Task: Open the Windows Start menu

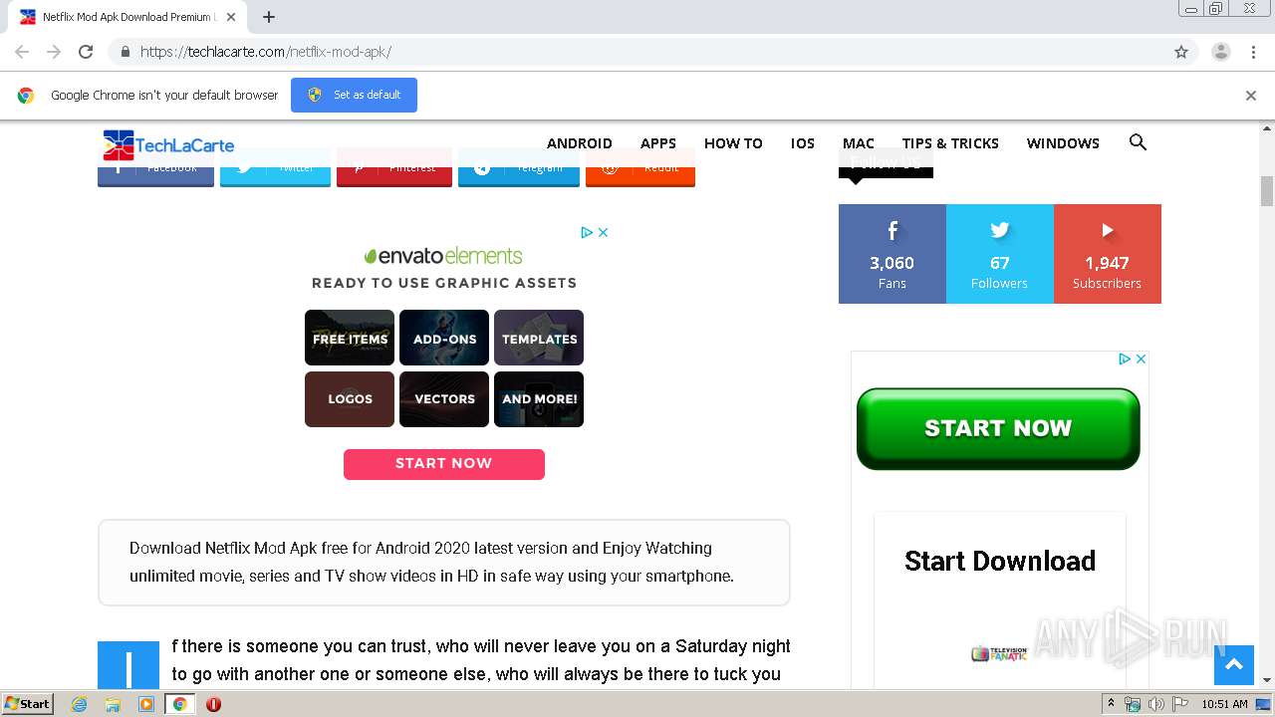Action: click(x=28, y=703)
